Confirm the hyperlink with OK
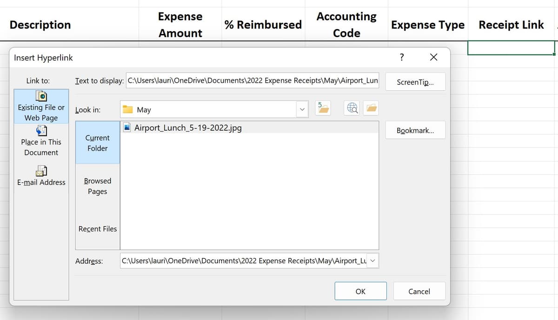 click(x=360, y=291)
